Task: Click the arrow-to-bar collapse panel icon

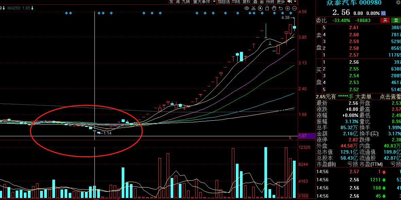Action: (x=290, y=2)
